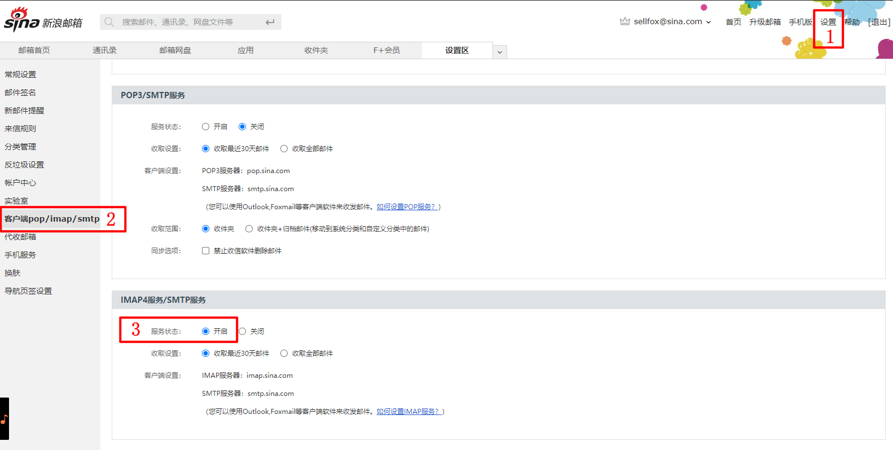Click the search magnifier icon

tap(109, 22)
